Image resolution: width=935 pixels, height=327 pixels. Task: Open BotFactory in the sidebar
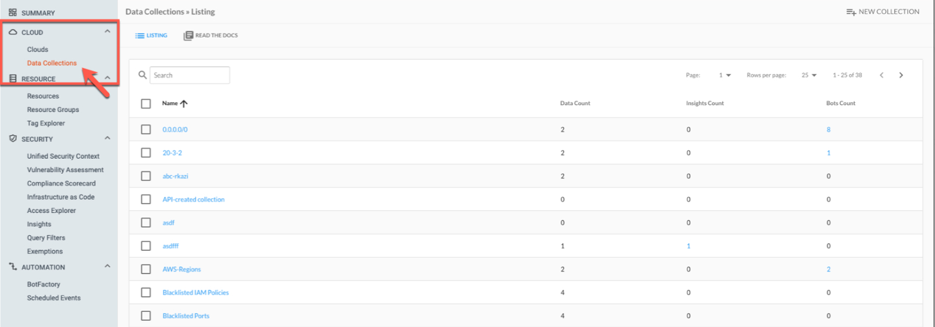point(43,284)
